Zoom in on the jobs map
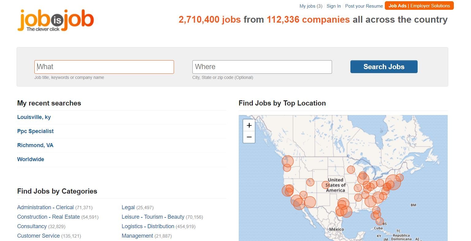The height and width of the screenshot is (241, 471). (249, 125)
